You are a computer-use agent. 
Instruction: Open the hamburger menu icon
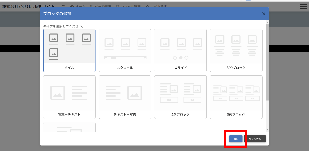tap(303, 6)
